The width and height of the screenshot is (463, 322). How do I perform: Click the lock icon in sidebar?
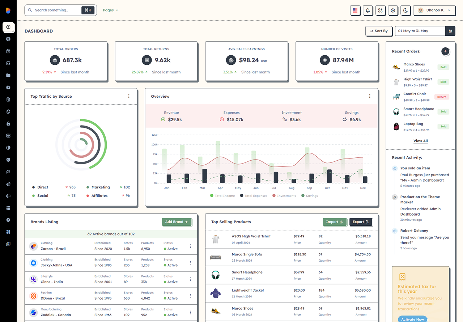pos(8,123)
